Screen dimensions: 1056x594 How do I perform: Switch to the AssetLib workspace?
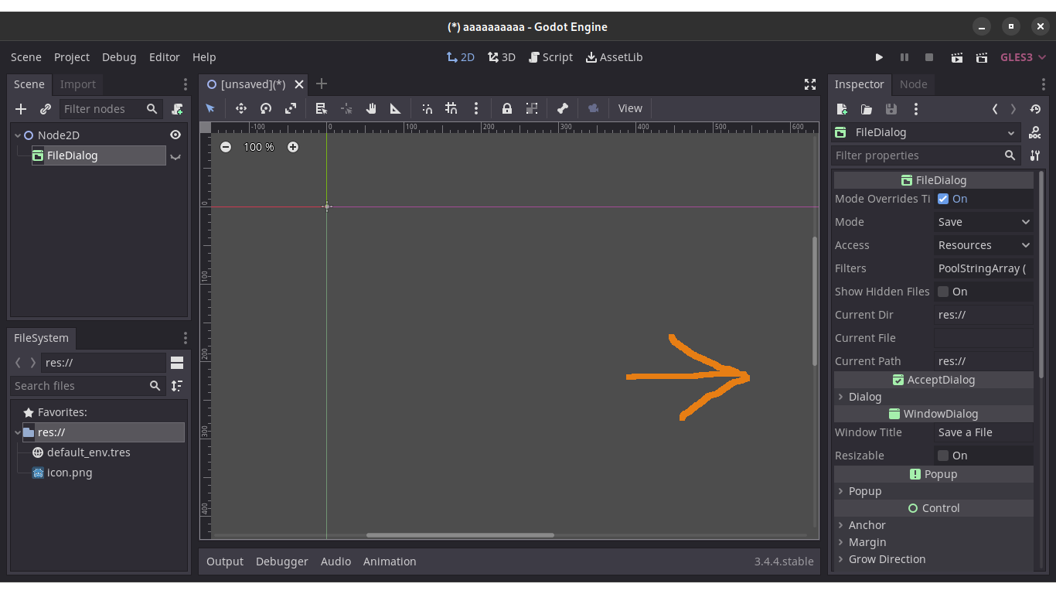pos(614,56)
